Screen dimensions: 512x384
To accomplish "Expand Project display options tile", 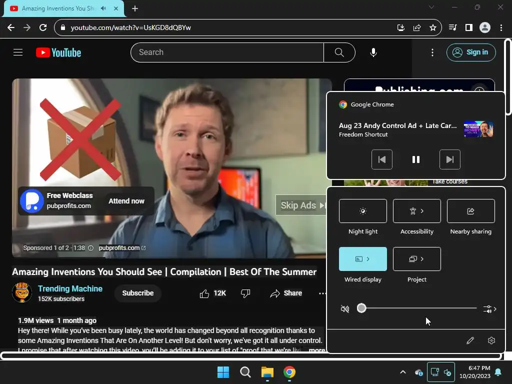I will [416, 259].
